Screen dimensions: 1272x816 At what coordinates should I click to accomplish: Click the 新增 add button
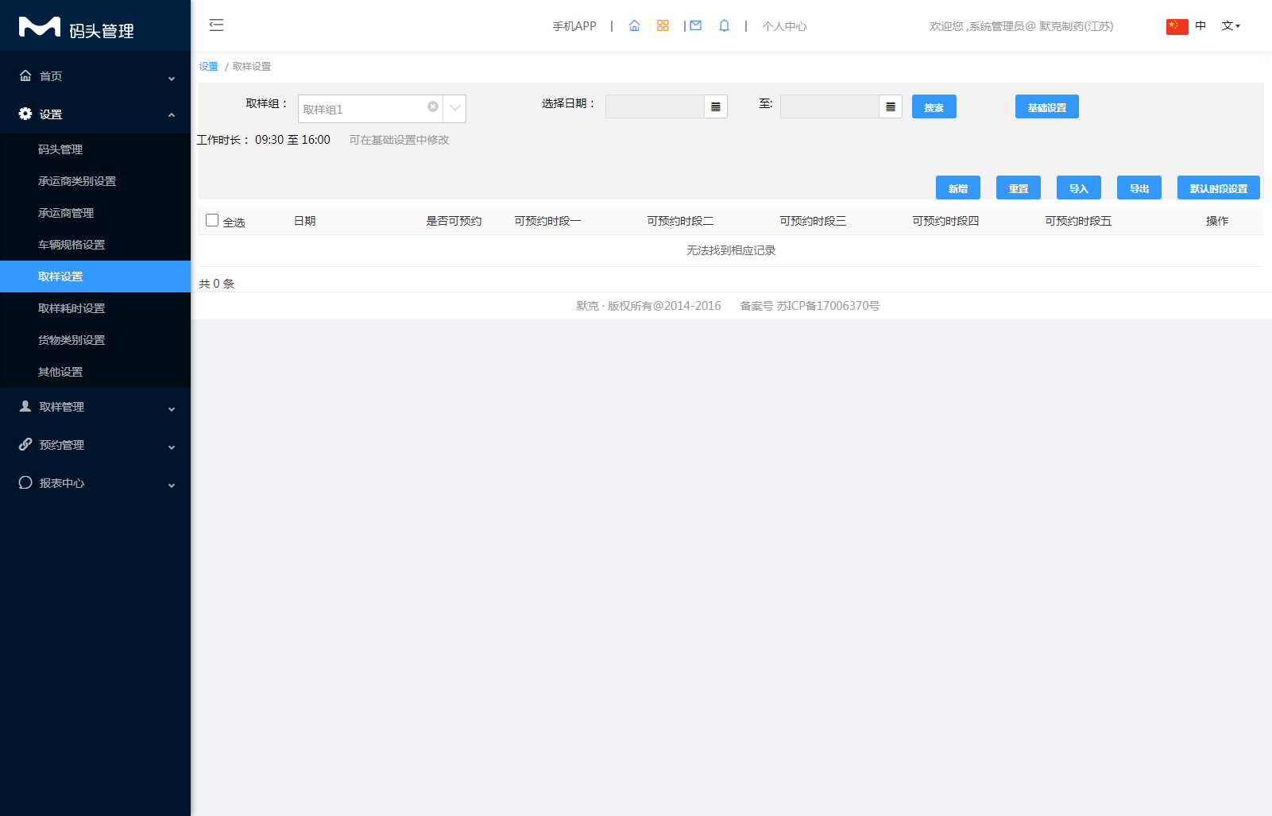coord(958,188)
